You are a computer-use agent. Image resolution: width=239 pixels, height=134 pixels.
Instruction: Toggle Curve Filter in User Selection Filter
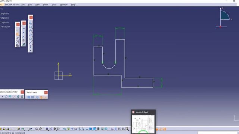[x=6, y=97]
